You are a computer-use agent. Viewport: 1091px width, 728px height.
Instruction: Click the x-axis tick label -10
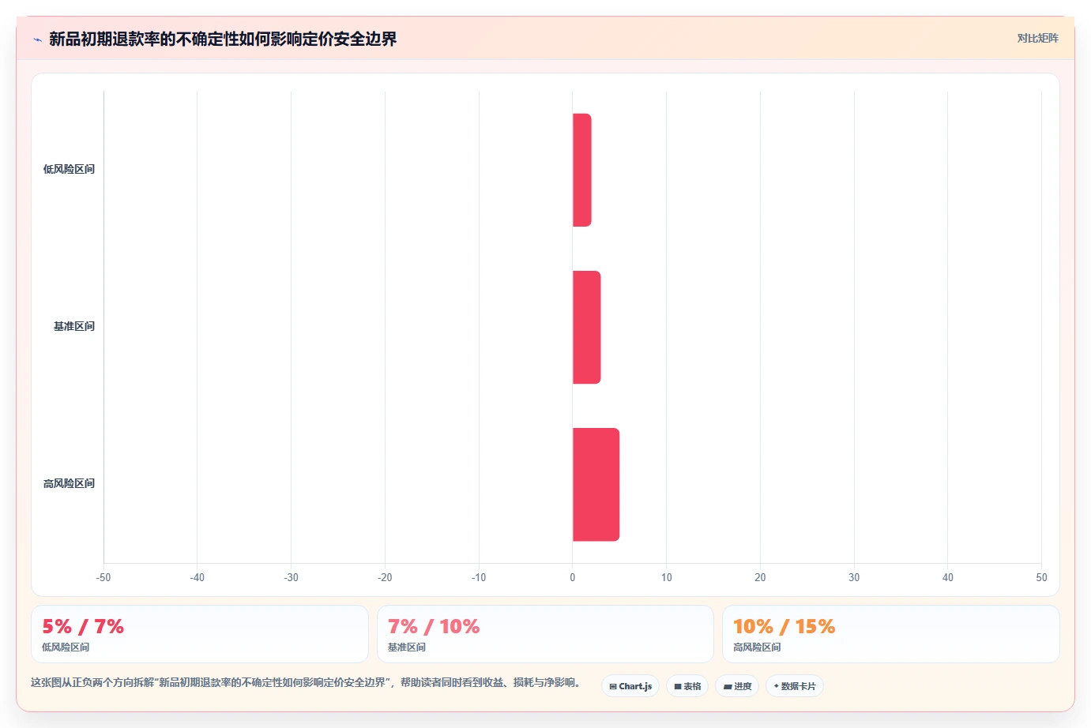[x=479, y=577]
